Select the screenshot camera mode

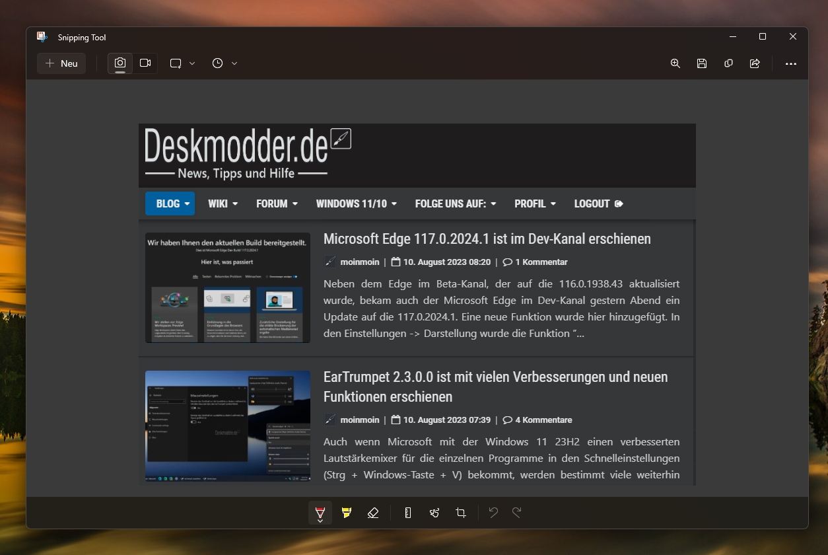coord(120,63)
